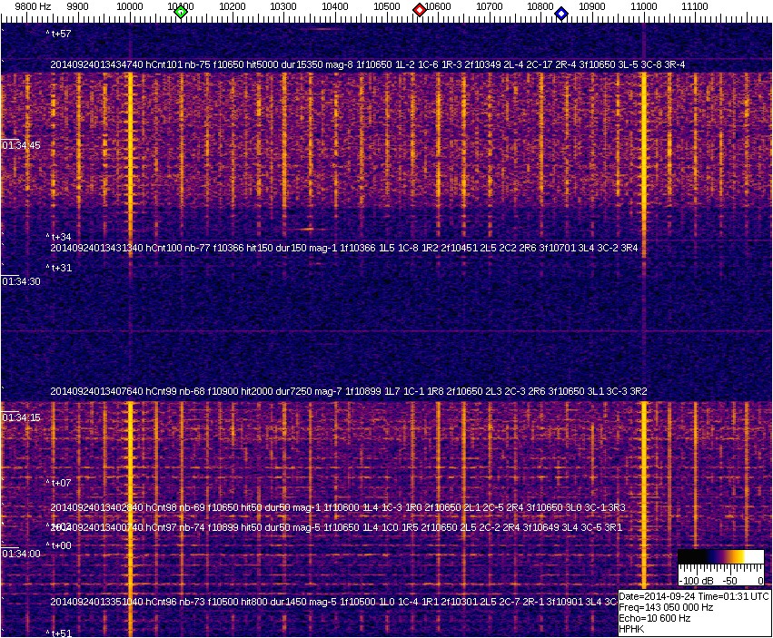Click the t+34 event marker
Screen dimensions: 773x638
click(60, 237)
